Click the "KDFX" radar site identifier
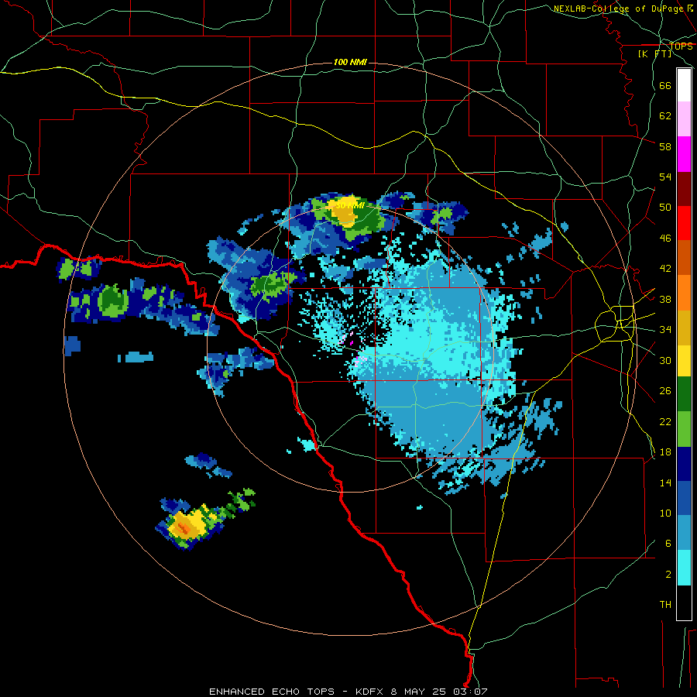This screenshot has height=697, width=697. pyautogui.click(x=371, y=692)
